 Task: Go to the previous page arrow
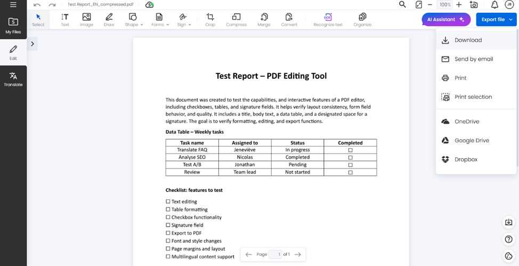pyautogui.click(x=249, y=254)
